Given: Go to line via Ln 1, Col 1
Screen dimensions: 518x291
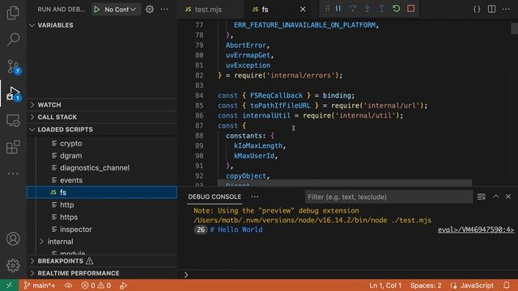Looking at the screenshot, I should [385, 285].
